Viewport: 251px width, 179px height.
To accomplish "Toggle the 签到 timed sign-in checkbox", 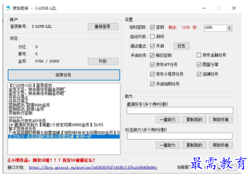I will pyautogui.click(x=152, y=27).
